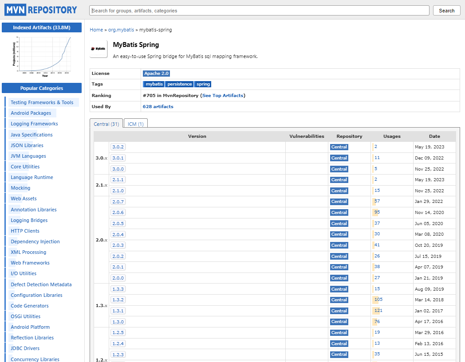Open the Indexed Artifacts growth chart
Viewport: 465px width, 362px height.
42,57
